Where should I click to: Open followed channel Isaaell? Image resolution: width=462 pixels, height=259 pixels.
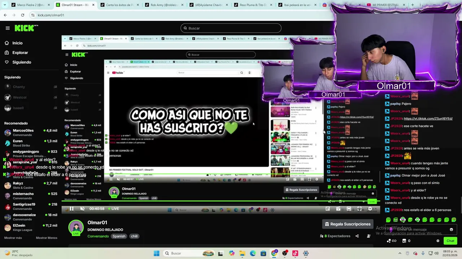point(31,108)
